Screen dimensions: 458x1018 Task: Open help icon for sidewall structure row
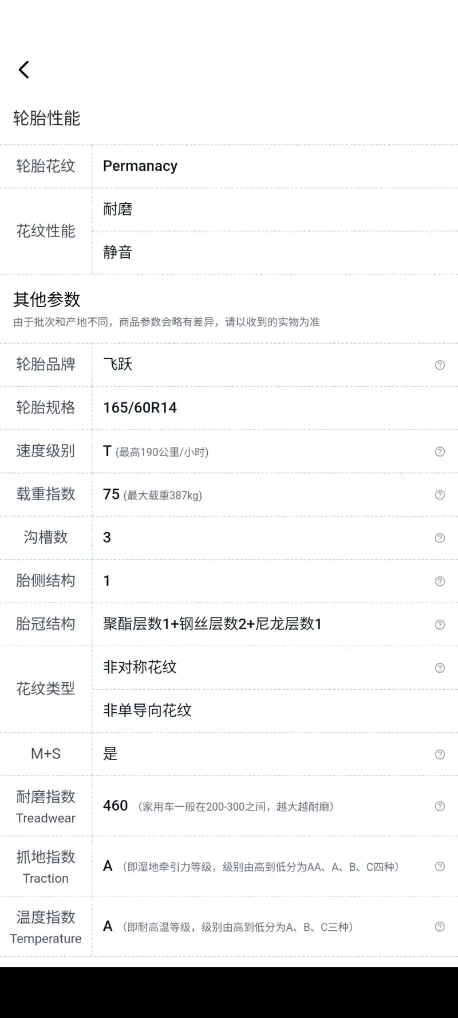point(440,581)
